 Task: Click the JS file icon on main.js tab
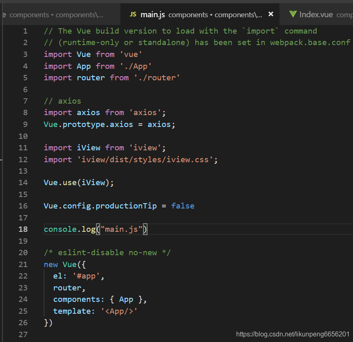pos(133,14)
